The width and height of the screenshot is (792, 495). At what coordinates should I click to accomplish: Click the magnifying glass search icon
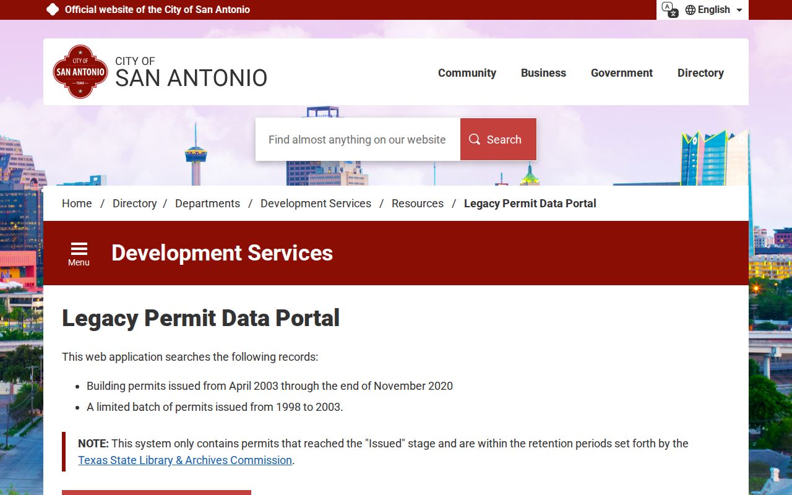coord(475,139)
